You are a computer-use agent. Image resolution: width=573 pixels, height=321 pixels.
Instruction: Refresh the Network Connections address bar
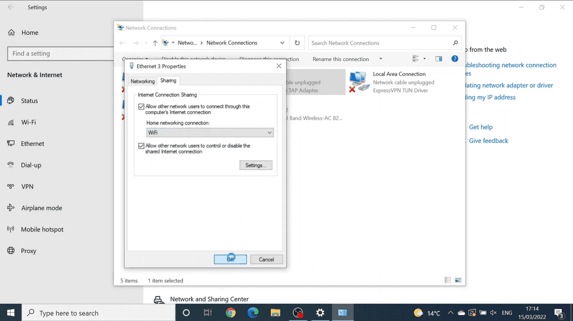pos(297,43)
